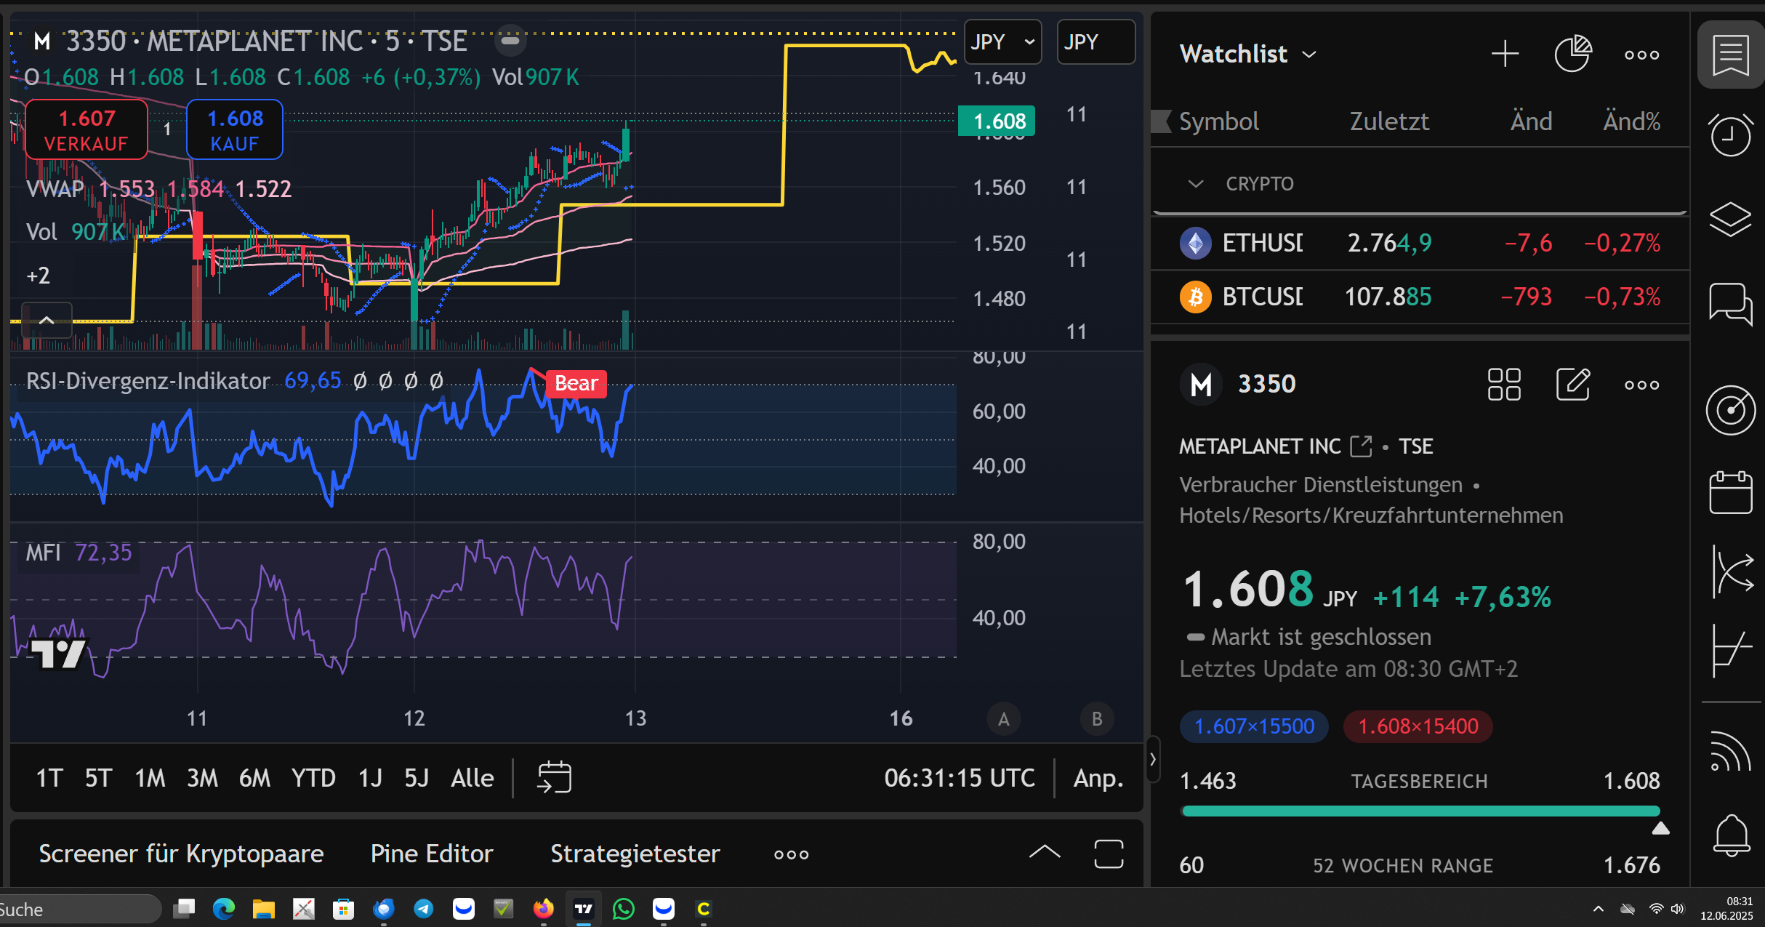Select the BTCUSD watchlist row
This screenshot has width=1765, height=927.
coord(1419,297)
